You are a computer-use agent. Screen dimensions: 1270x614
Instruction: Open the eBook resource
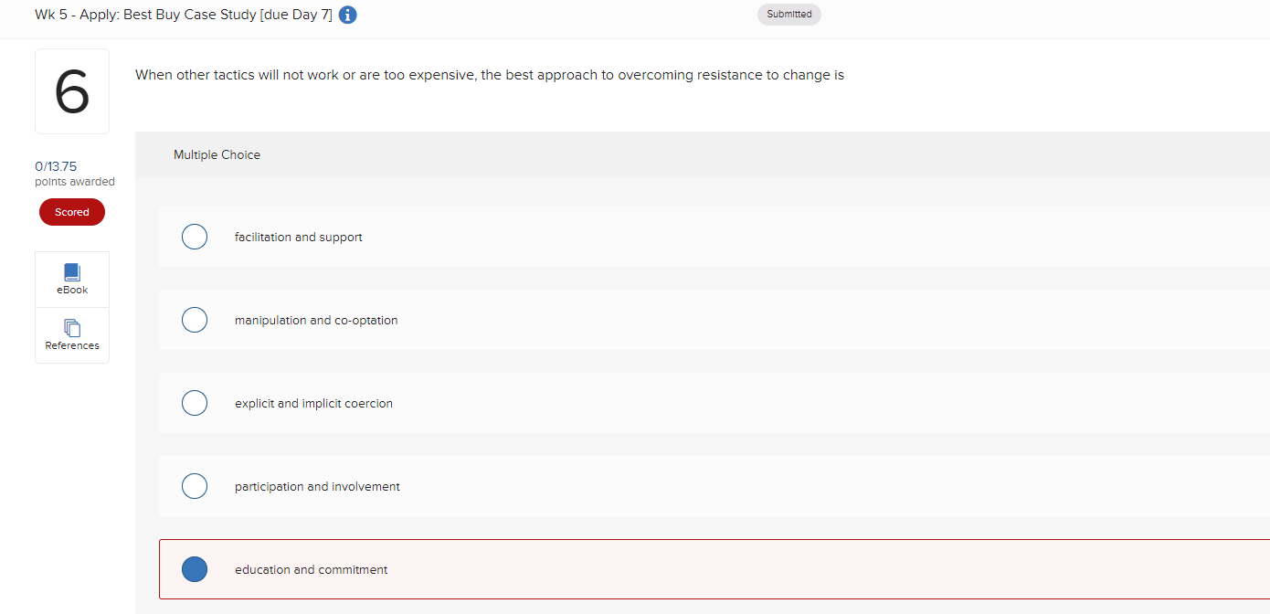click(x=71, y=279)
